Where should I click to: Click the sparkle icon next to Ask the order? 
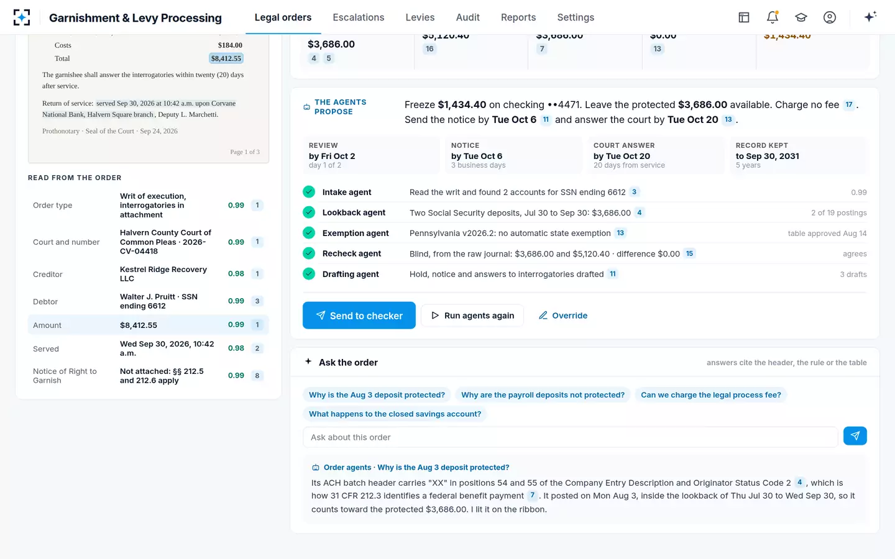[308, 361]
